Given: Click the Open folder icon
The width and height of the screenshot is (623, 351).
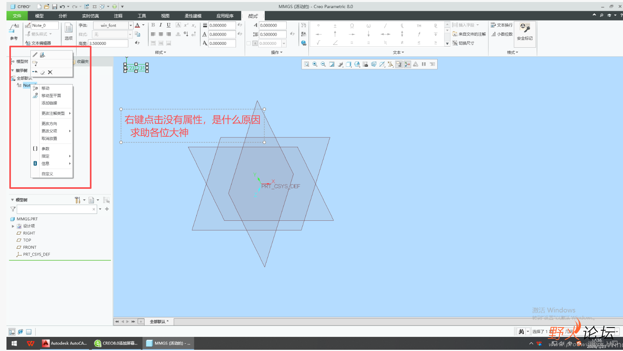Looking at the screenshot, I should [47, 6].
